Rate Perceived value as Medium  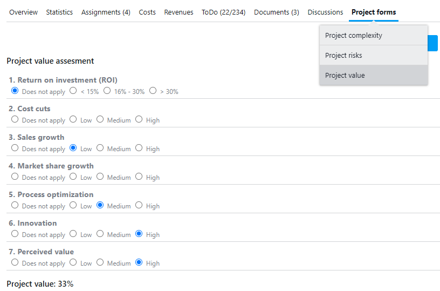(x=100, y=262)
